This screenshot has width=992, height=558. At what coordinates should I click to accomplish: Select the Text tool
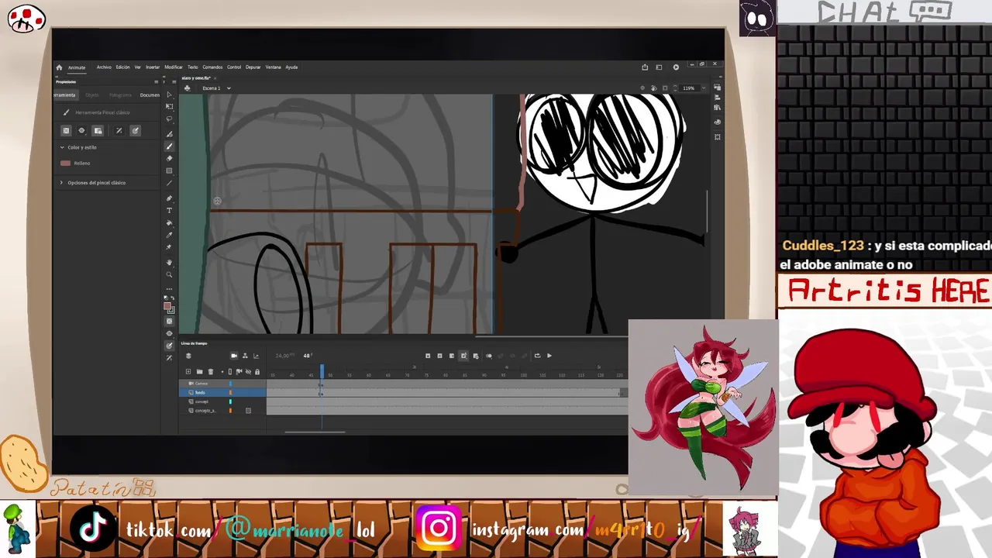169,211
